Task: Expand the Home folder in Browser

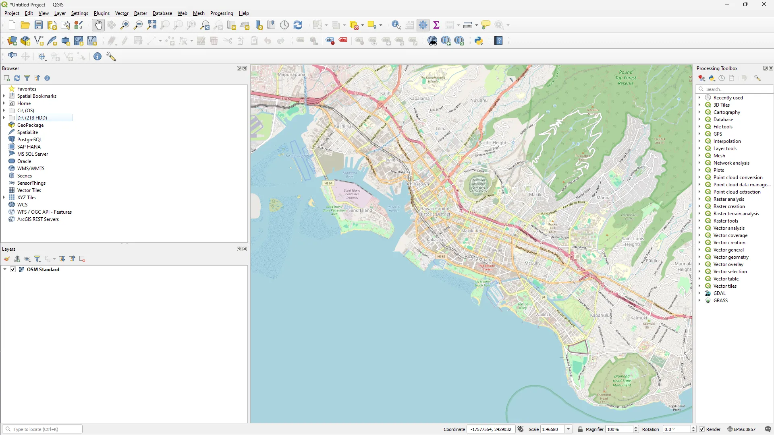Action: 4,103
